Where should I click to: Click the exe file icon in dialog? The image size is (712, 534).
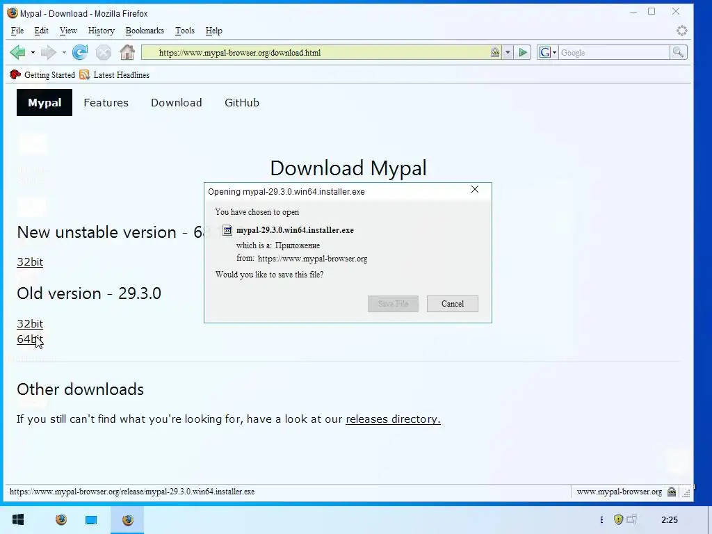coord(227,231)
